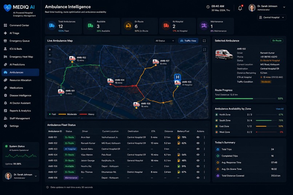Zoom in on the live map
The height and width of the screenshot is (195, 293).
pyautogui.click(x=50, y=50)
